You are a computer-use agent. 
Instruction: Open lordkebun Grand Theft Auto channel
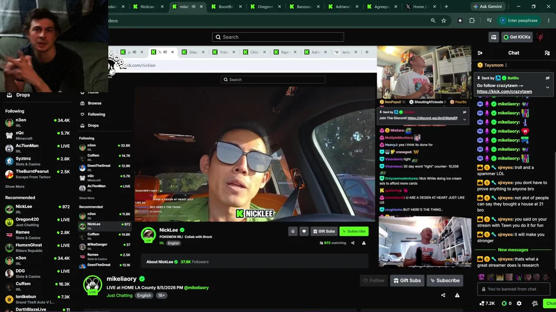[x=37, y=299]
